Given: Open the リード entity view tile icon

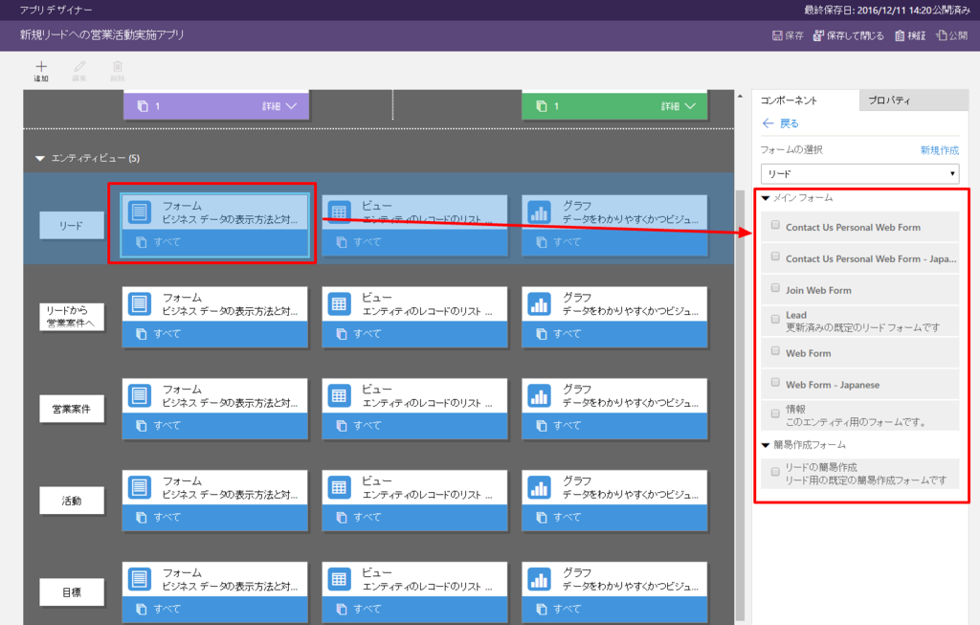Looking at the screenshot, I should [340, 212].
